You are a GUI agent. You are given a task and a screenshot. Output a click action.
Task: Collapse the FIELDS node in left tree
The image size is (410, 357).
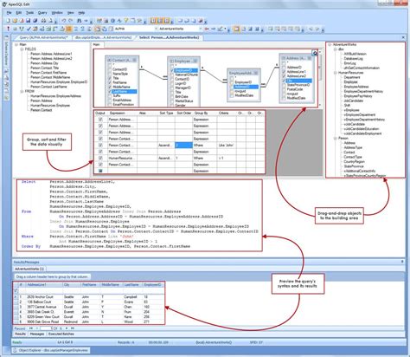(22, 49)
